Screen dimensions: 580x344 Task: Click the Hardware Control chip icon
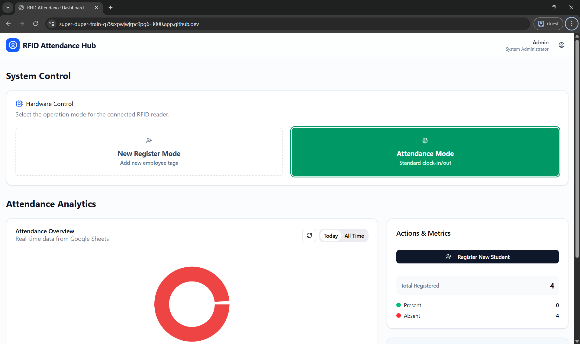(x=19, y=104)
